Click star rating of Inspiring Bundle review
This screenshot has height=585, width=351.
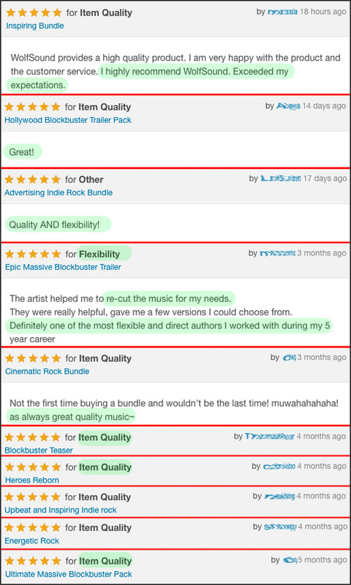pos(34,12)
